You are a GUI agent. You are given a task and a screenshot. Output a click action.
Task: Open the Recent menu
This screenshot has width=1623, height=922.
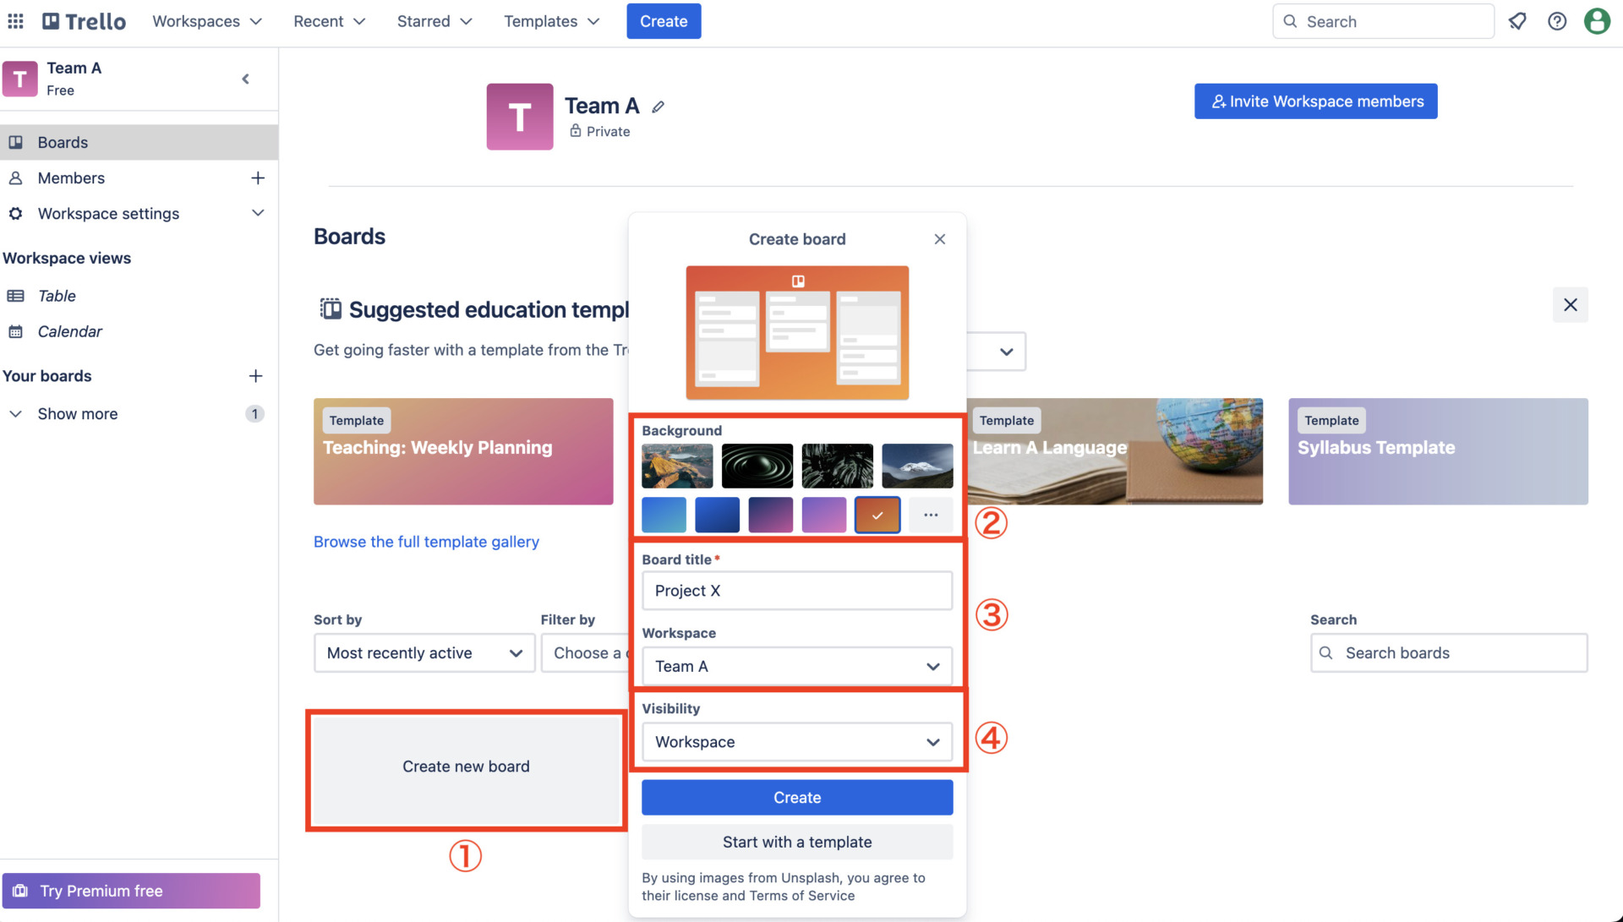click(329, 21)
